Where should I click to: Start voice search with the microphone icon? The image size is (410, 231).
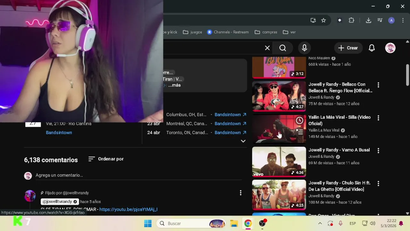tap(304, 48)
